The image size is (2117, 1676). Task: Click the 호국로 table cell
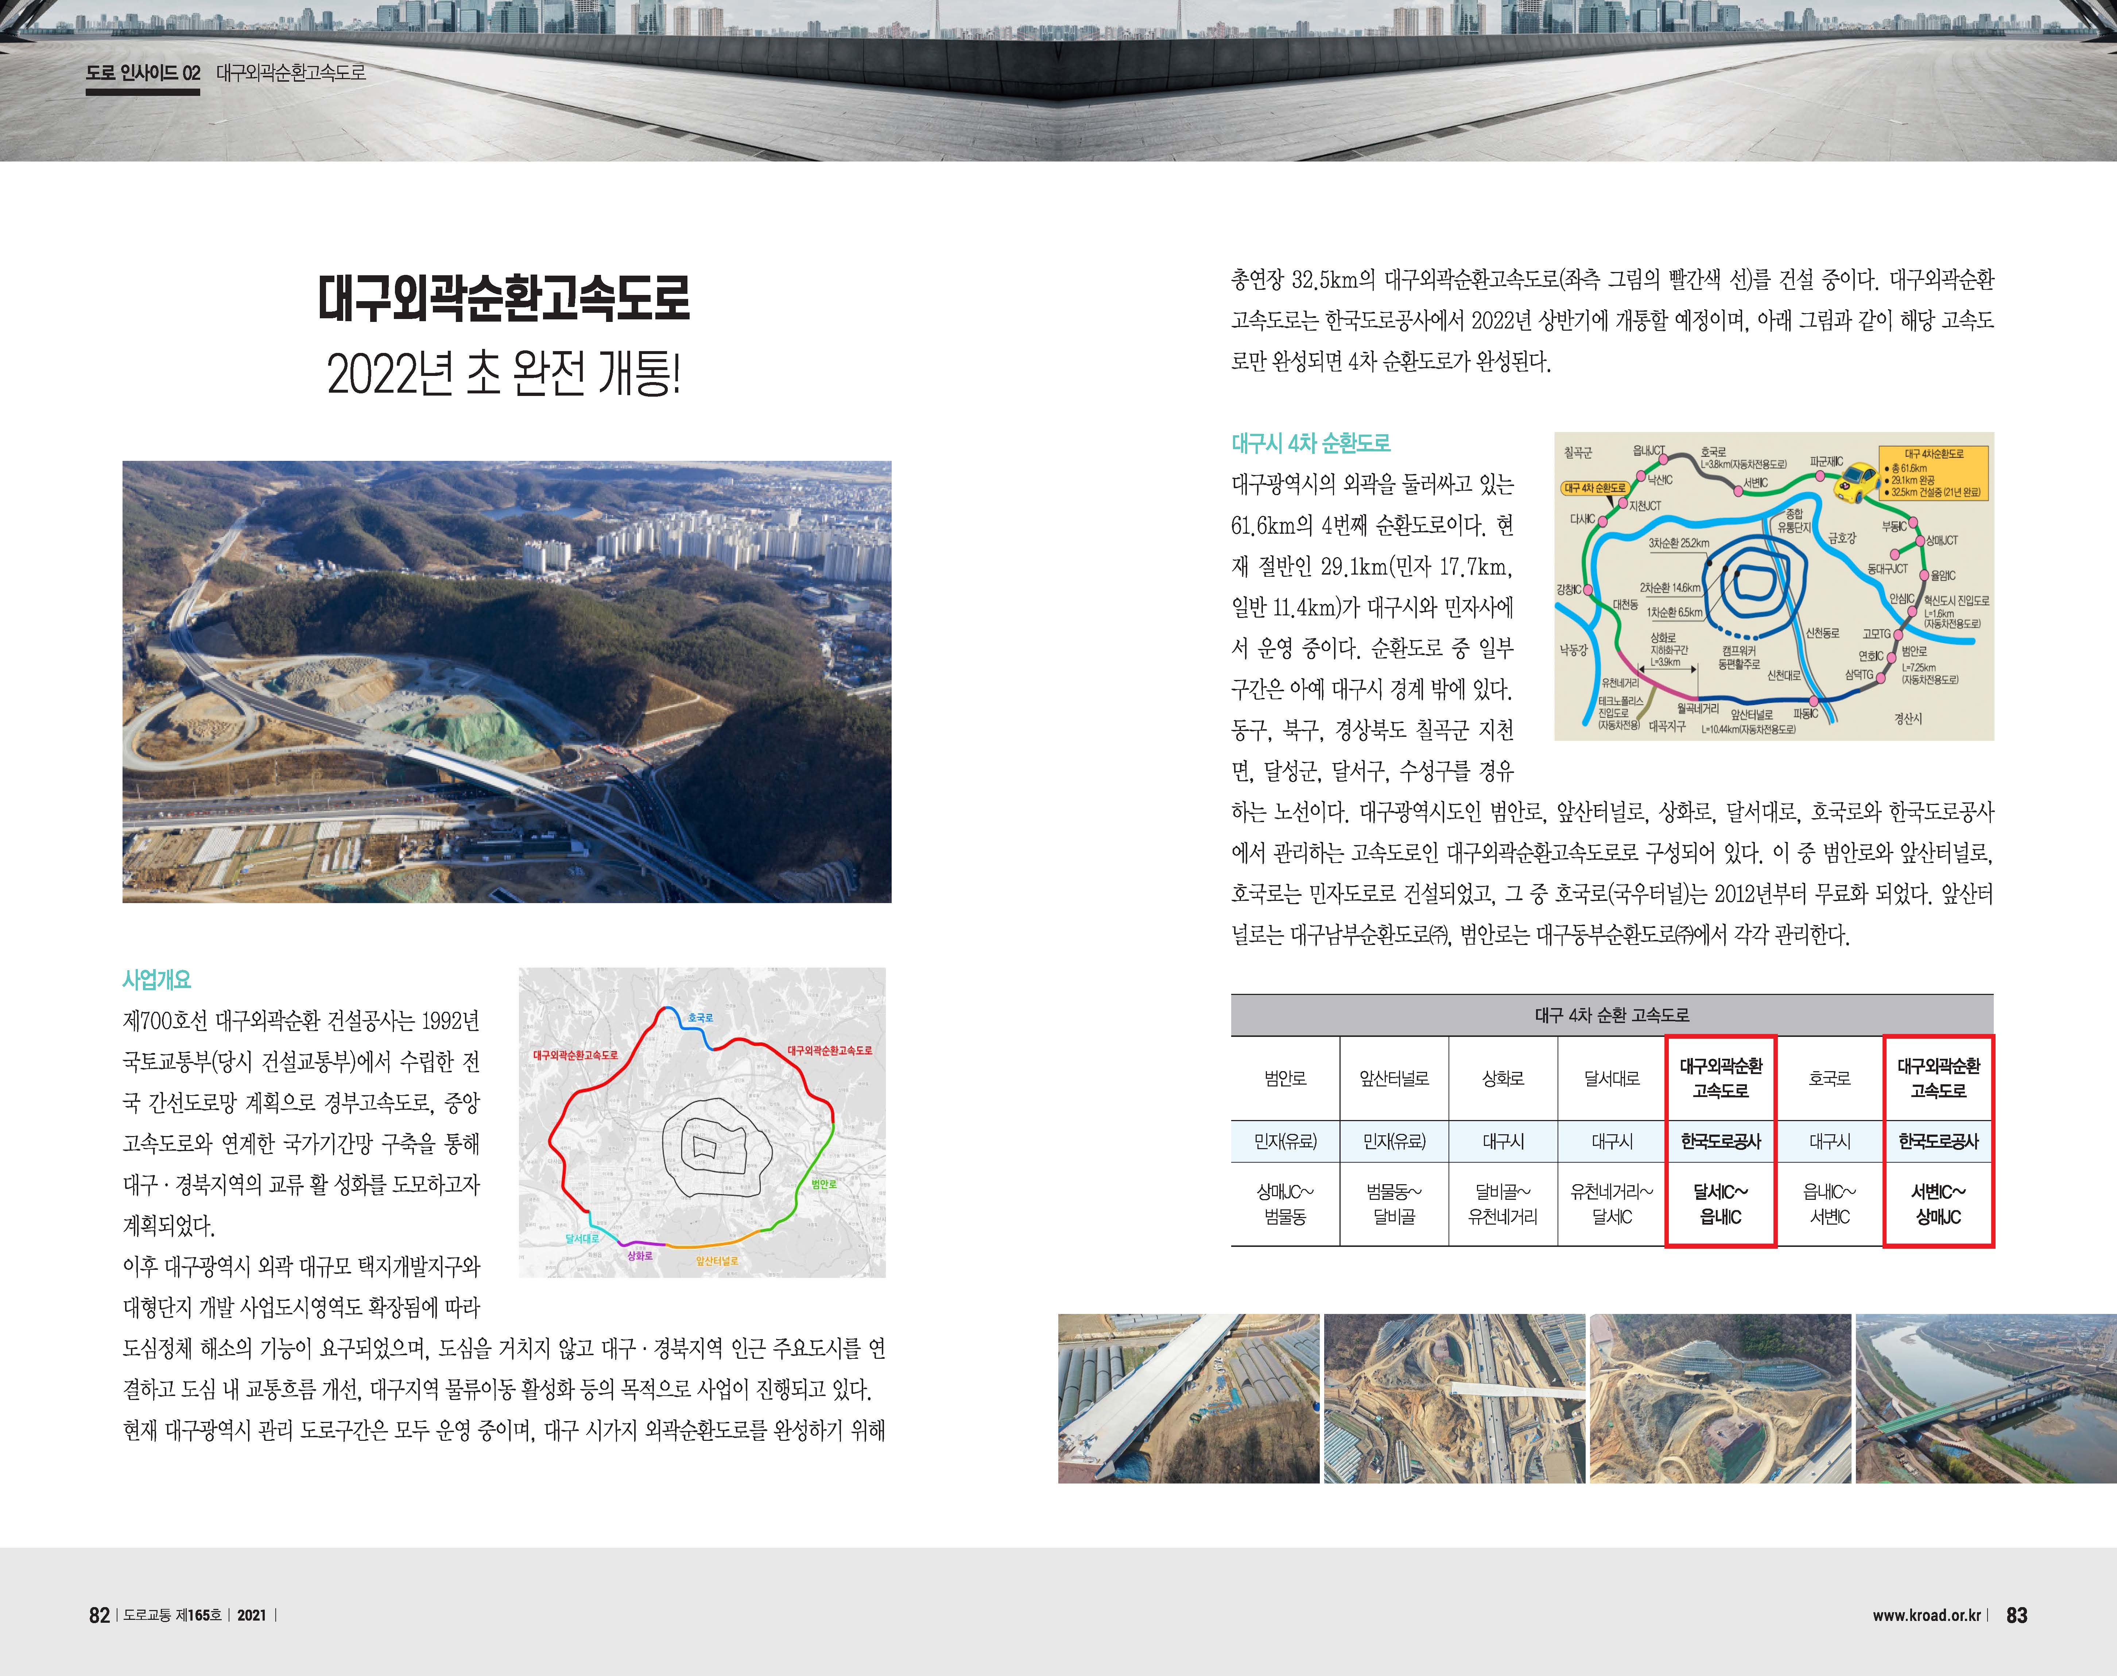1829,1078
